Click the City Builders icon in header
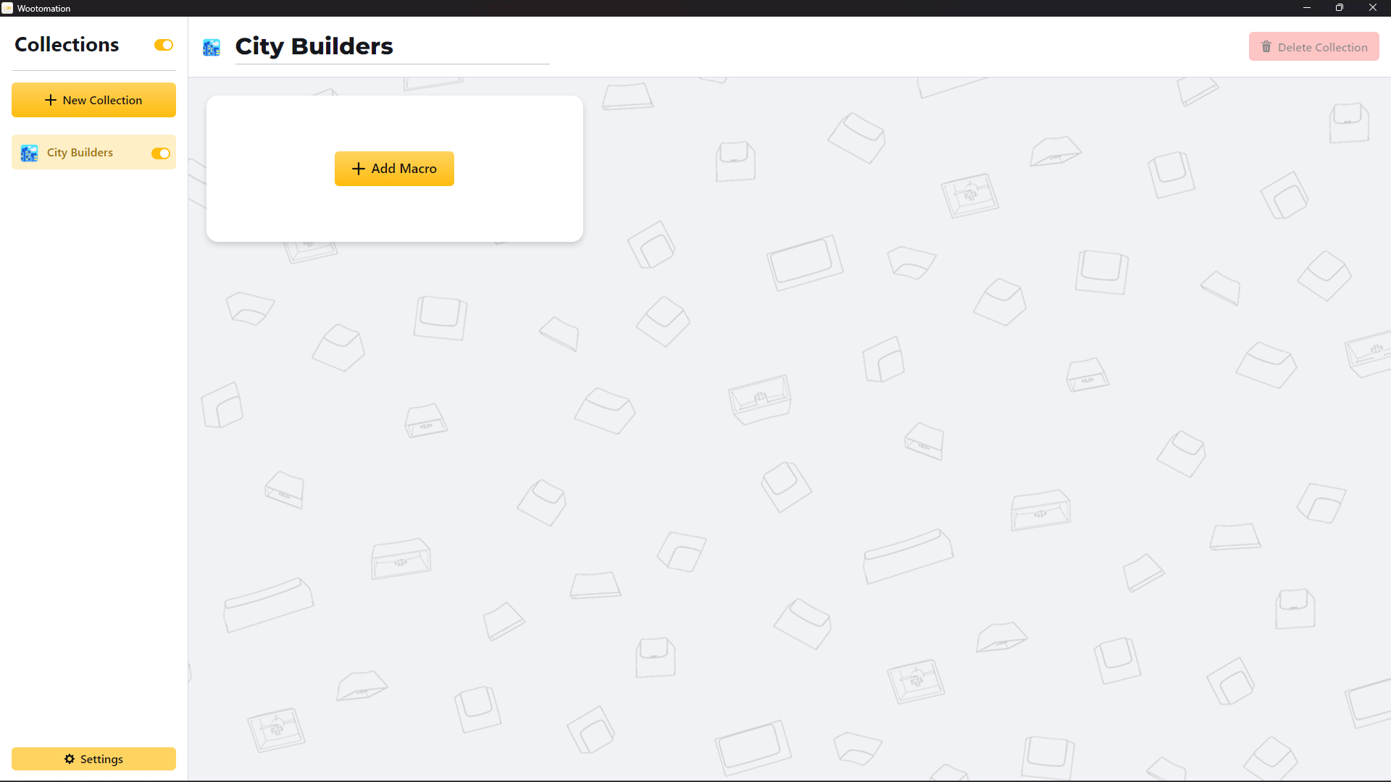1391x782 pixels. pos(212,46)
